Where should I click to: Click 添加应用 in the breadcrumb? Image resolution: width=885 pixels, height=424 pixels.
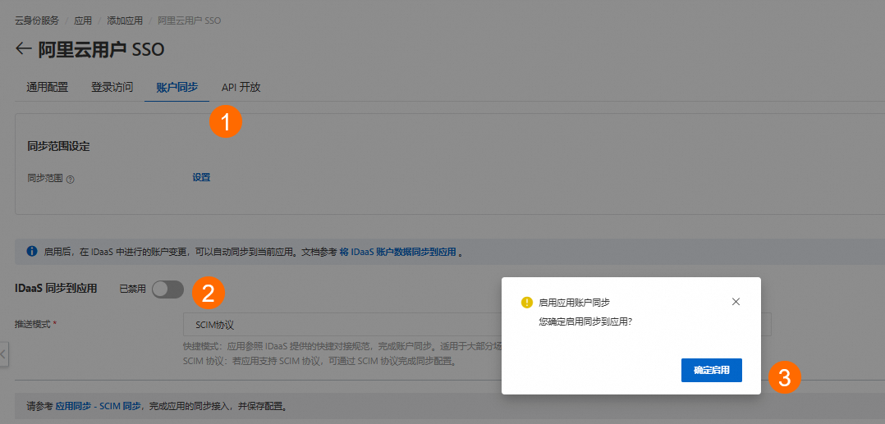pos(124,21)
